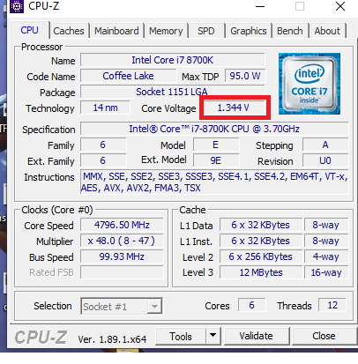This screenshot has height=364, width=358.
Task: Click the Stepping value A
Action: (325, 145)
